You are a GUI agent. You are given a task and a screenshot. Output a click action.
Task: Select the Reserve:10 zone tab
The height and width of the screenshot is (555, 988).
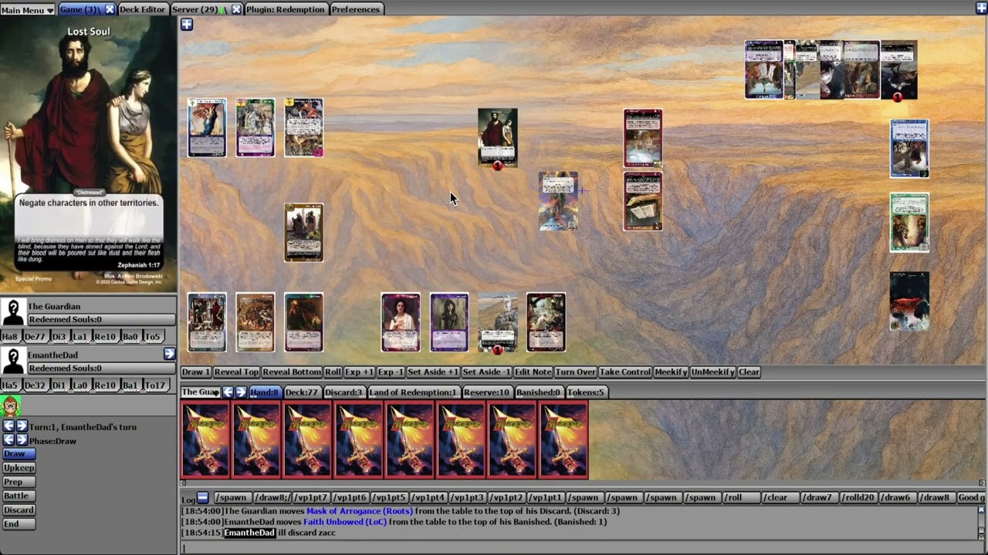pyautogui.click(x=486, y=392)
